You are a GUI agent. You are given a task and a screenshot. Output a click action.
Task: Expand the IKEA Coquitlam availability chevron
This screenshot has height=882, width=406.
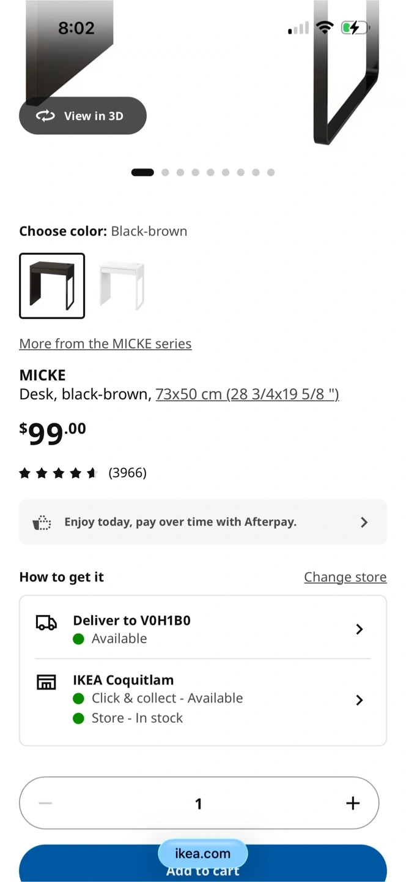point(360,700)
